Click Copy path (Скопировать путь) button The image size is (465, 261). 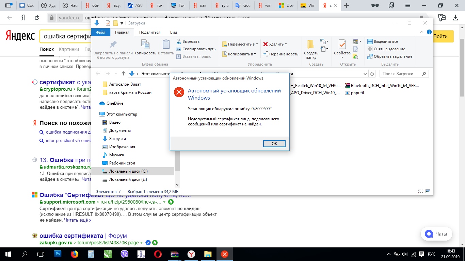[x=196, y=49]
